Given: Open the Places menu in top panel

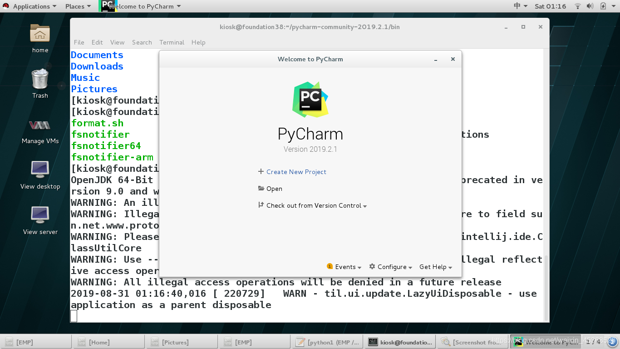Looking at the screenshot, I should click(78, 6).
